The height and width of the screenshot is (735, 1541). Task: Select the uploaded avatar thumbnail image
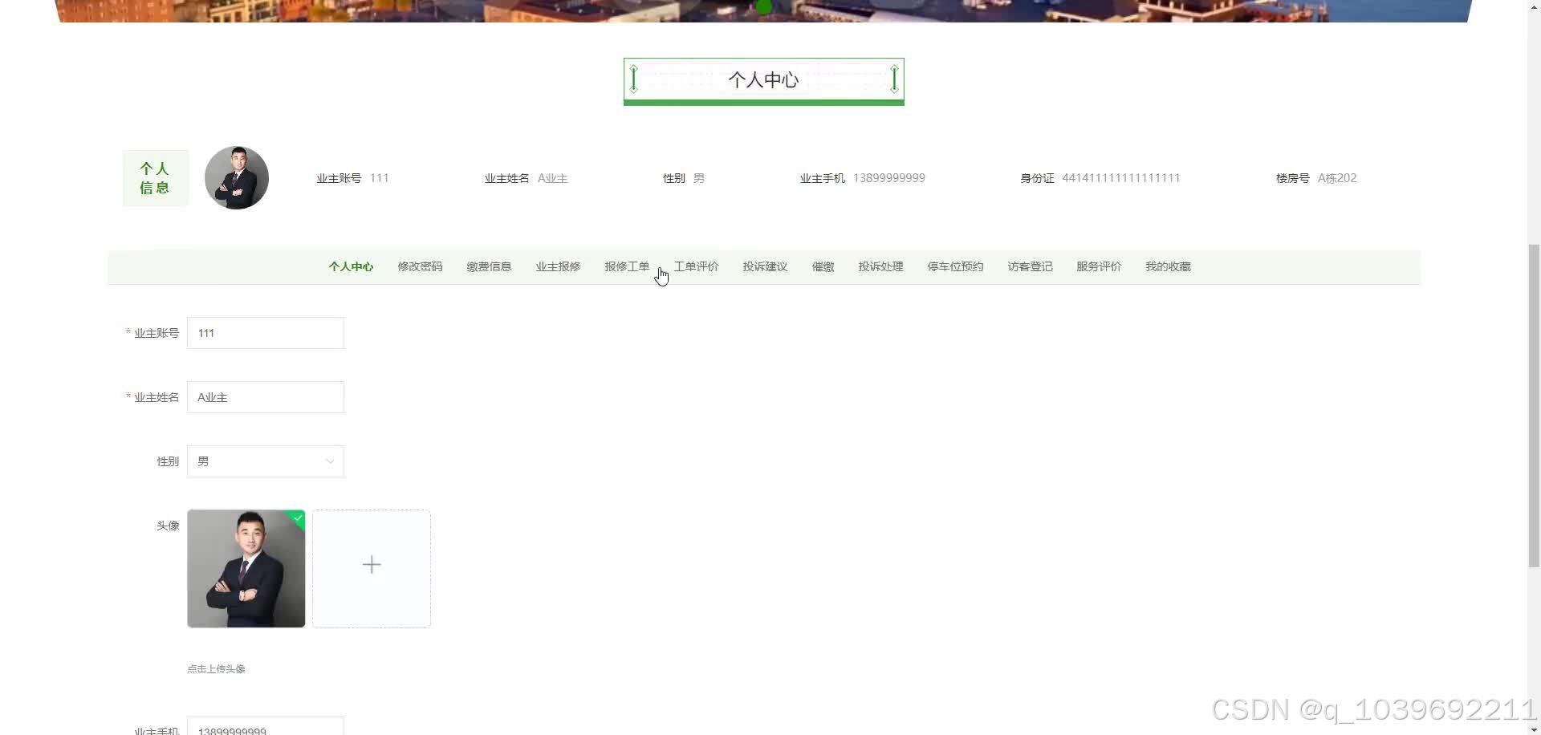point(246,568)
